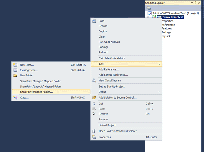Choose Add Reference... menu entry

(126, 69)
